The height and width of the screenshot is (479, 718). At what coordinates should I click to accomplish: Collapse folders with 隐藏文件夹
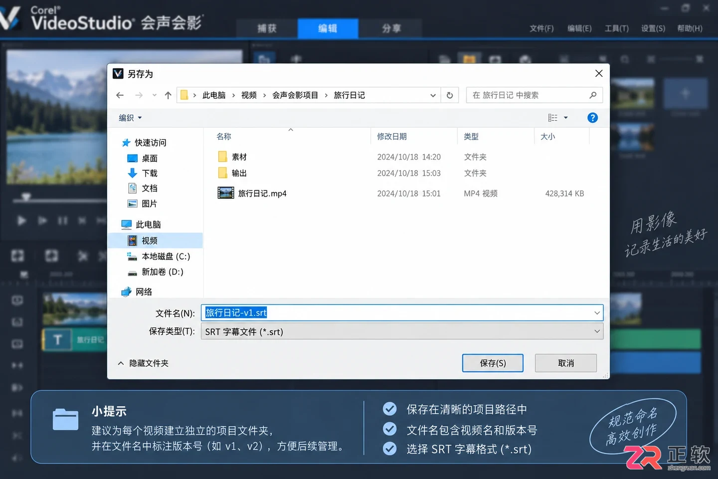pyautogui.click(x=144, y=363)
